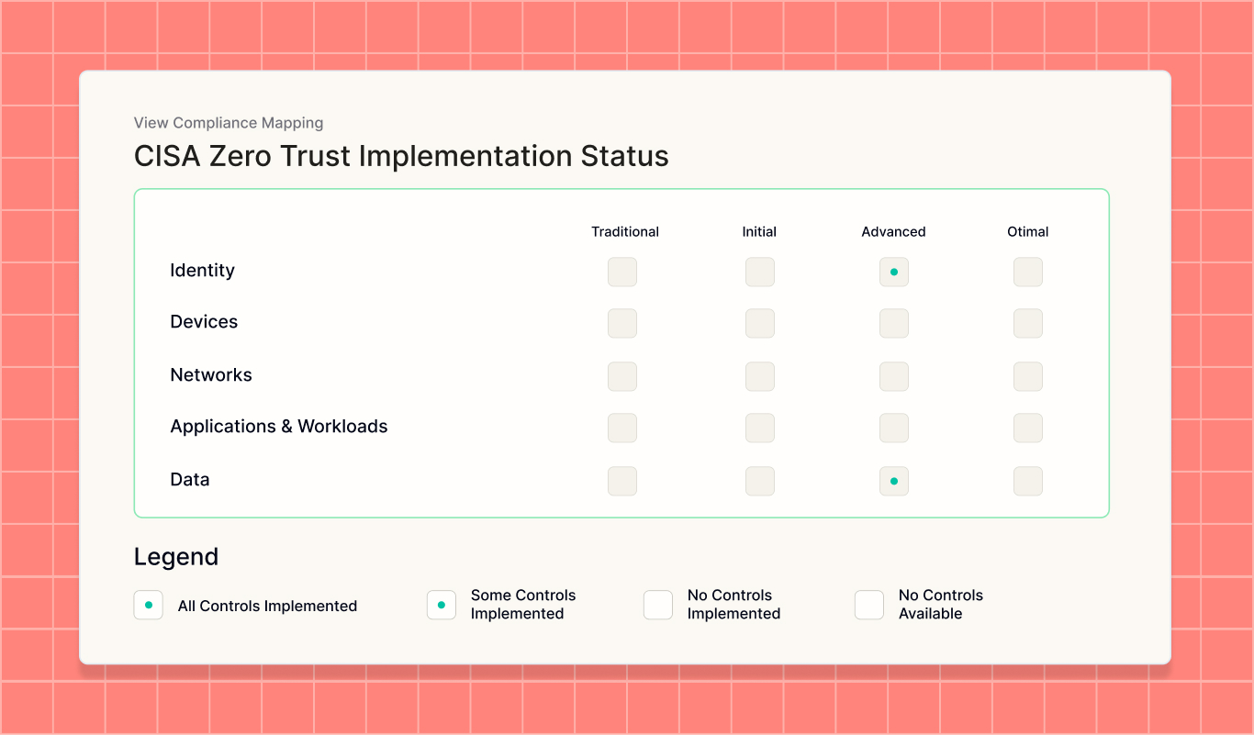Click the Some Controls Implemented legend icon
This screenshot has height=735, width=1254.
tap(442, 605)
